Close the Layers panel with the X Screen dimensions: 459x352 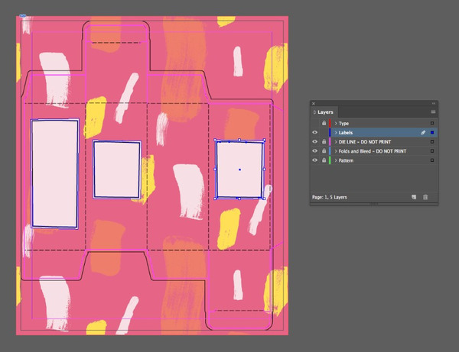point(314,103)
